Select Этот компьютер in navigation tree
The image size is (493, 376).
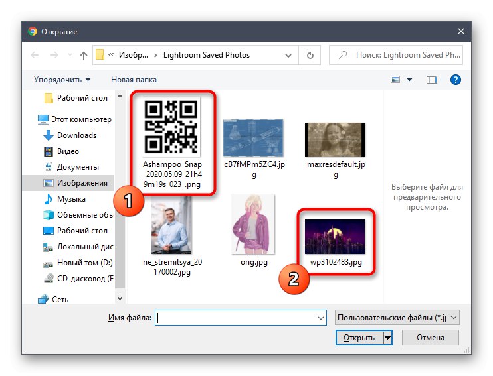coord(74,119)
